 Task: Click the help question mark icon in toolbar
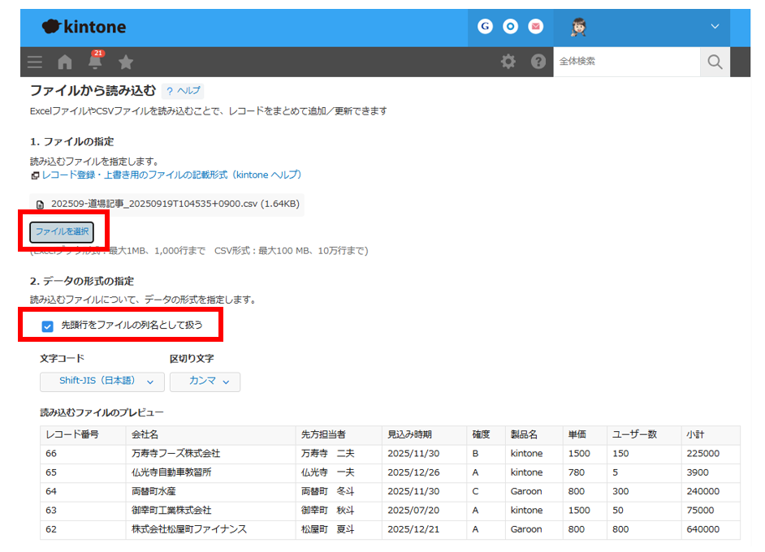point(538,62)
